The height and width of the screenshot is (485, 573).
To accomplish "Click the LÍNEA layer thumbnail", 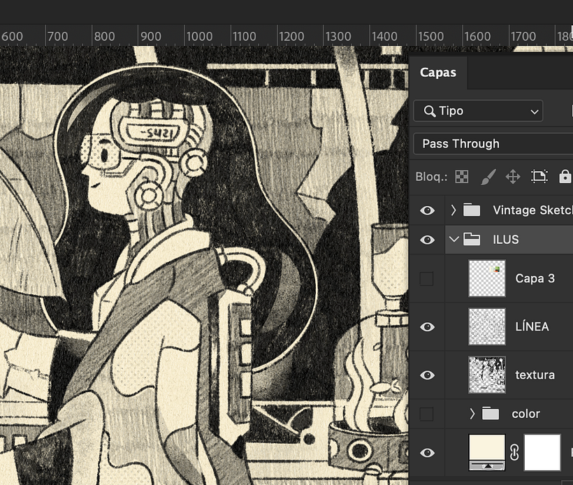I will point(487,326).
